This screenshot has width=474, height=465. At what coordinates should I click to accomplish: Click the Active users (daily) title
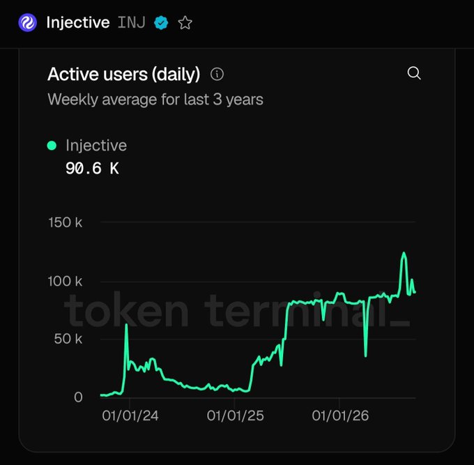click(x=124, y=75)
